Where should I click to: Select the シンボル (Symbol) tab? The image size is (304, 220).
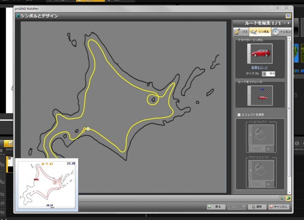[x=260, y=32]
